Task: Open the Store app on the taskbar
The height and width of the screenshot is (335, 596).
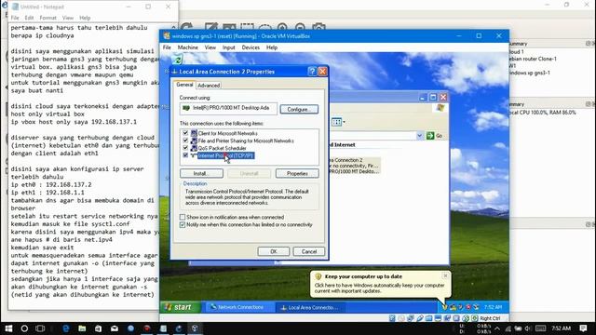Action: 98,328
